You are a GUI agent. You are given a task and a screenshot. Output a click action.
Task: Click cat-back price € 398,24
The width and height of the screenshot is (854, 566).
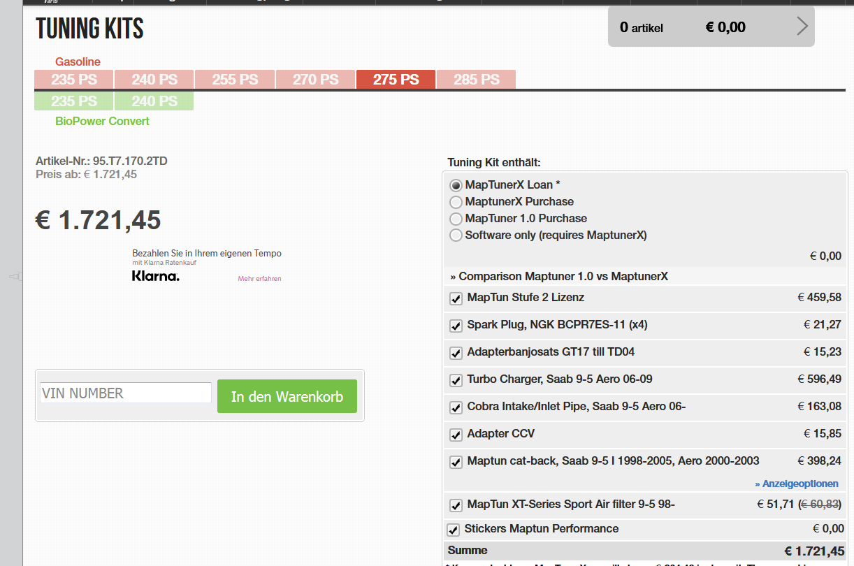coord(819,460)
